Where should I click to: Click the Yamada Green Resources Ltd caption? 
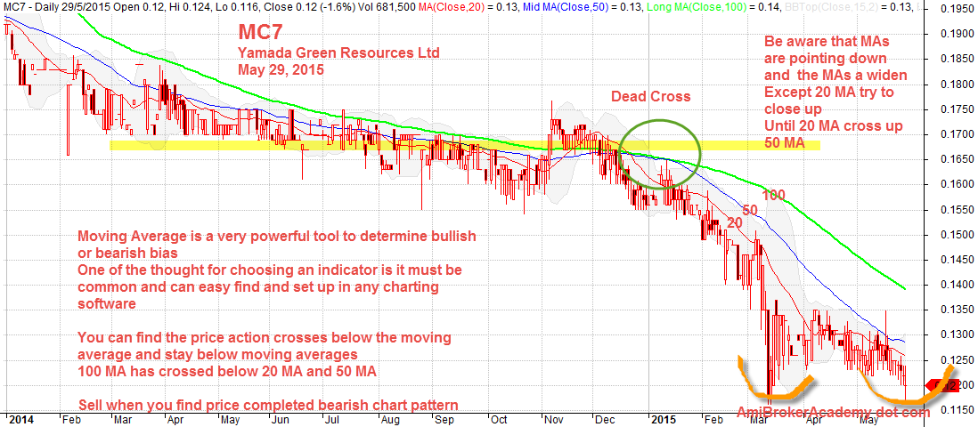coord(338,52)
